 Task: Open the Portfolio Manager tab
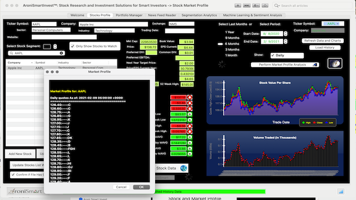129,15
